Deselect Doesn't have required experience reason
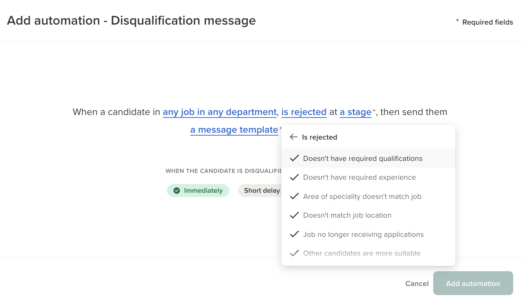Viewport: 523px width, 303px height. click(x=368, y=177)
